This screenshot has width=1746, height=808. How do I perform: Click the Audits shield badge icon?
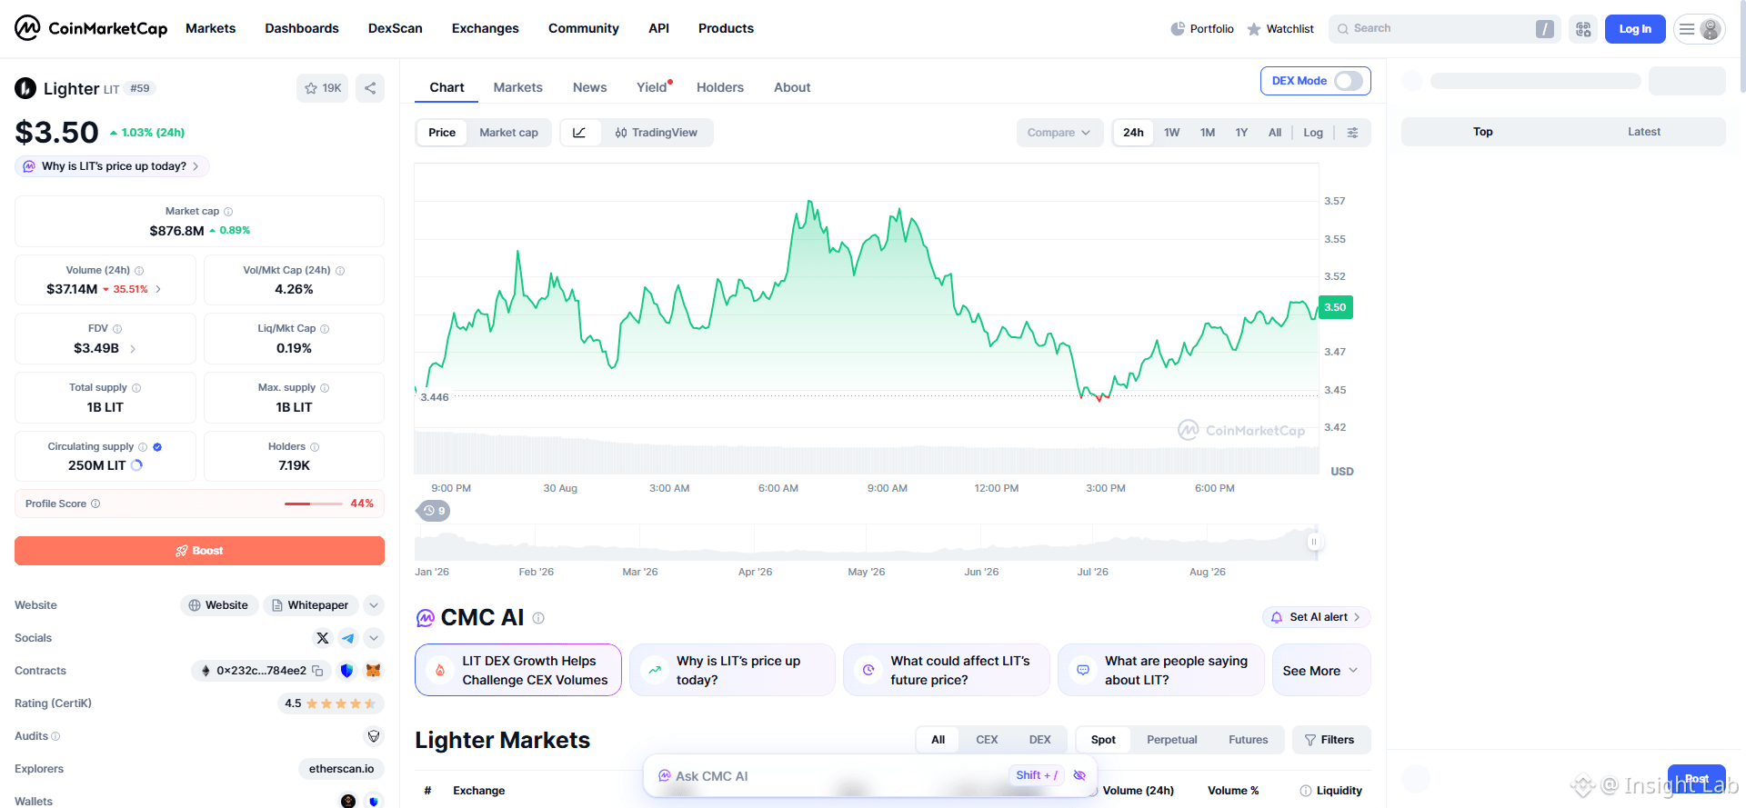pyautogui.click(x=373, y=736)
